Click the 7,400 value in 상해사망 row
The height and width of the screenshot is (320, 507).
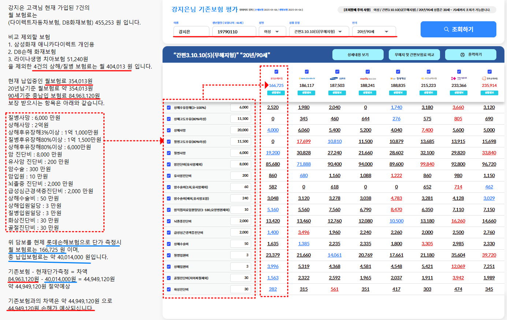[427, 130]
